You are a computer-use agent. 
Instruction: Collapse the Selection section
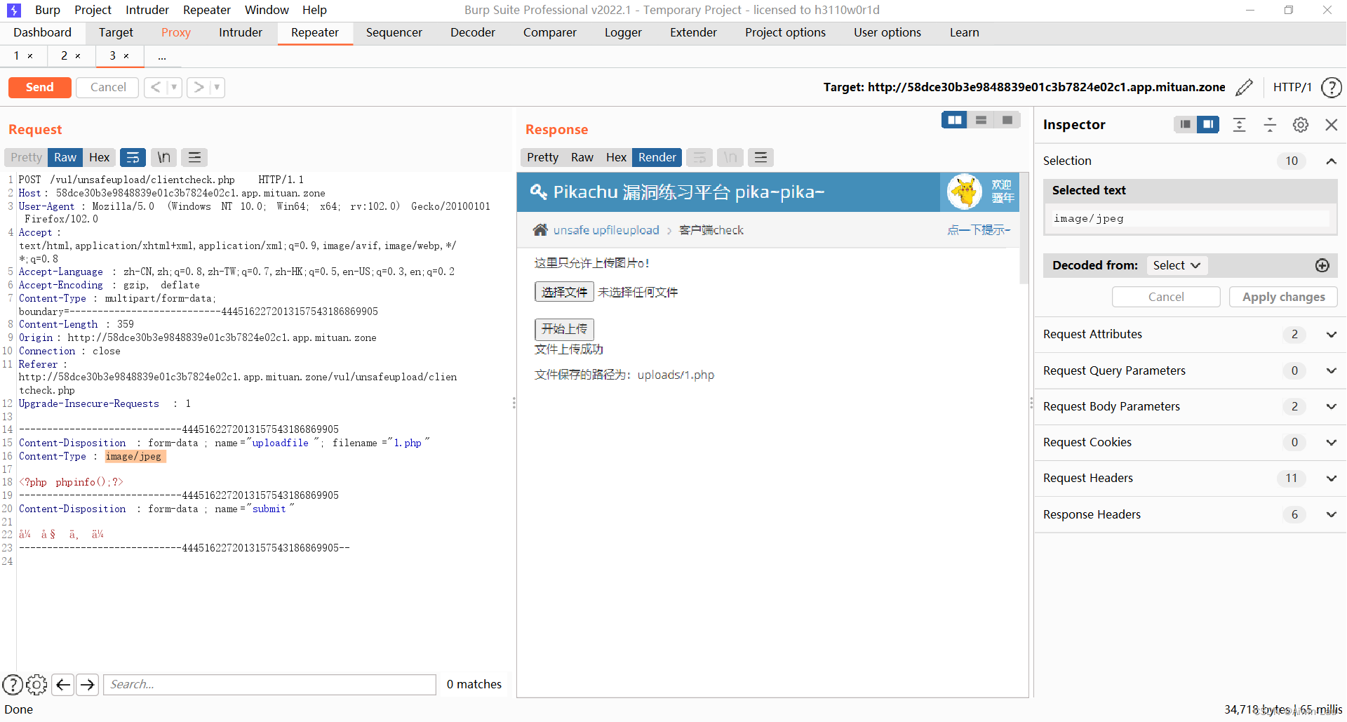click(1331, 161)
